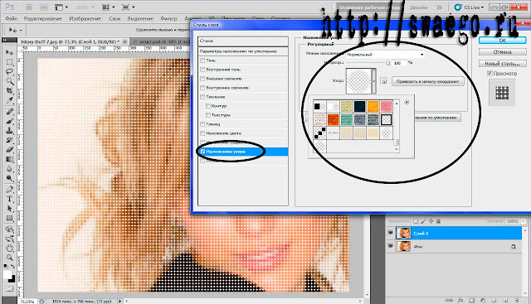Select the Lasso tool
Viewport: 531px width, 304px height.
pyautogui.click(x=9, y=71)
